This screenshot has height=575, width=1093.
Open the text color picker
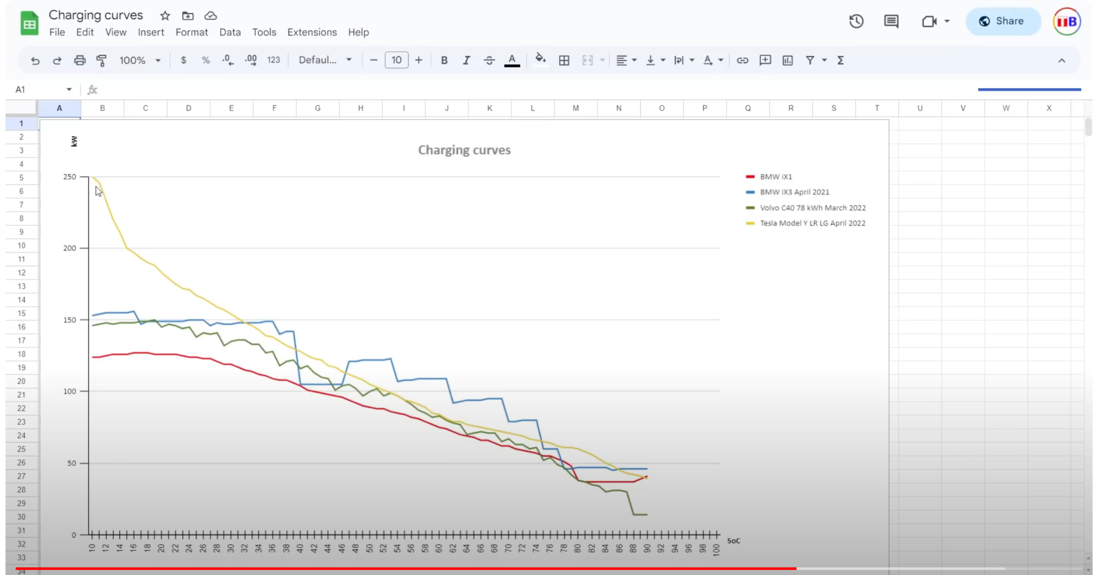point(512,60)
